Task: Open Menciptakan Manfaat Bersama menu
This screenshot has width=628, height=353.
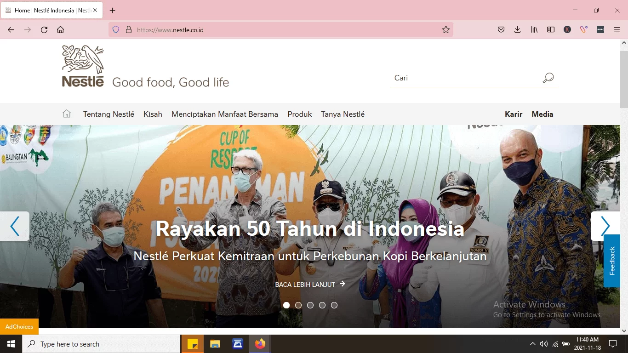Action: [225, 114]
